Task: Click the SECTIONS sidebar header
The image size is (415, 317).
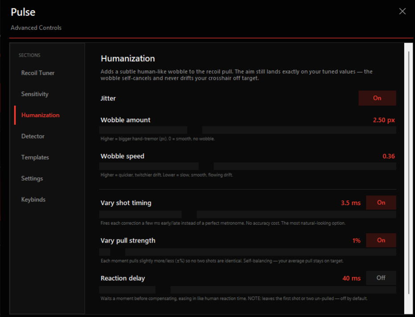Action: [29, 55]
